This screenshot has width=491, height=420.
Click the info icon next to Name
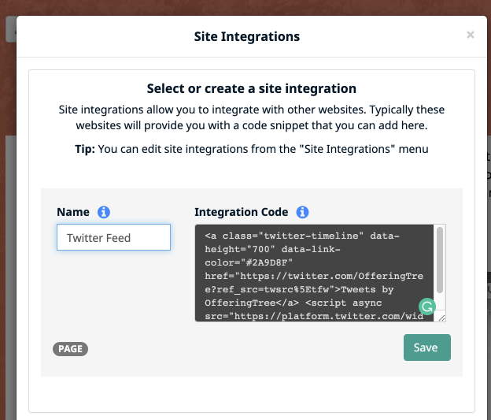pyautogui.click(x=104, y=212)
